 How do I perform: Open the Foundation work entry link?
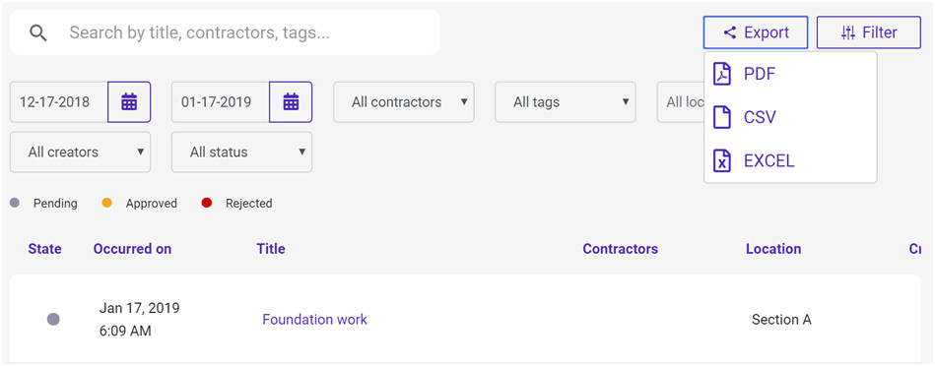pos(315,320)
